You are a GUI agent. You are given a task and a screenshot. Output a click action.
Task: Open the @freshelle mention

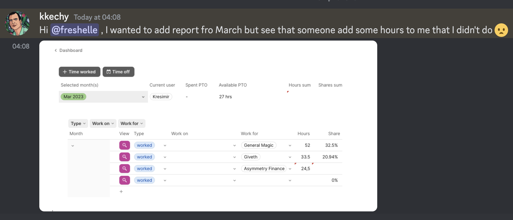pos(75,30)
